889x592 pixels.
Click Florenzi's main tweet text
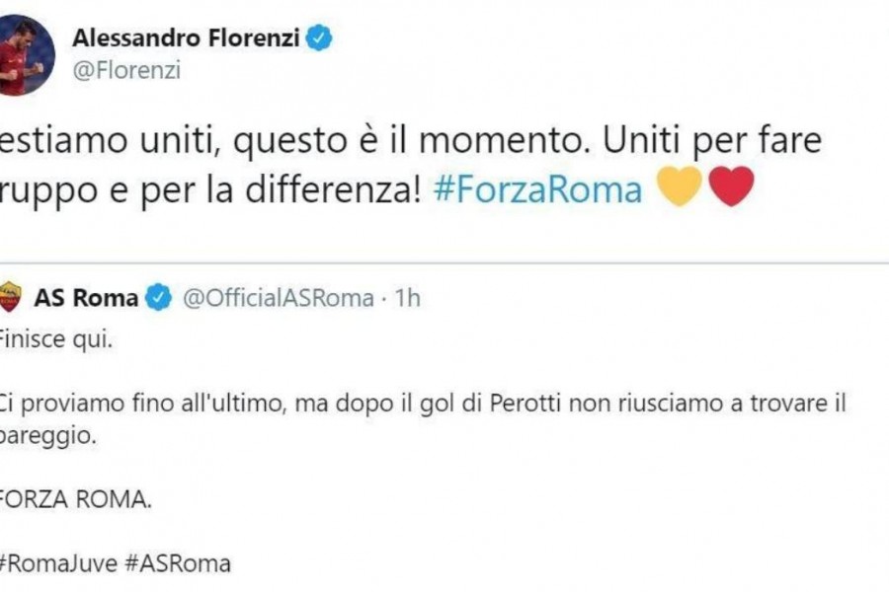pos(411,165)
